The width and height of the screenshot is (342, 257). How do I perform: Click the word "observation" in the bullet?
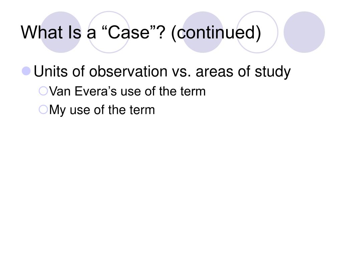[128, 71]
